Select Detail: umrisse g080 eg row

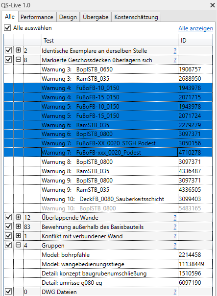coord(108,282)
